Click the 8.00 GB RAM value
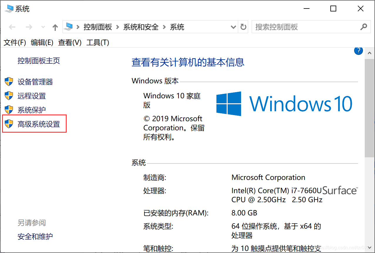The image size is (375, 253). (x=244, y=213)
